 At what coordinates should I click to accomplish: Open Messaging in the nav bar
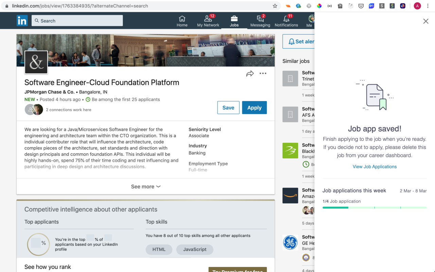click(x=260, y=21)
